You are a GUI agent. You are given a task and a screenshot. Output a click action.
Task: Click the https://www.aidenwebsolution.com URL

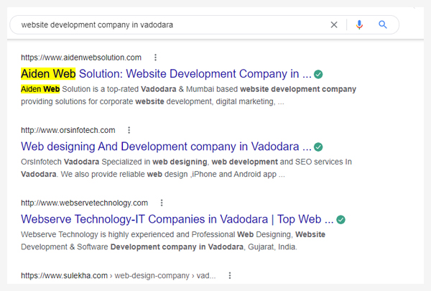81,57
